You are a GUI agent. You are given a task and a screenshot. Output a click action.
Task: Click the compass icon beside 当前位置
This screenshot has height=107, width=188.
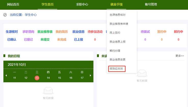[x=5, y=15]
